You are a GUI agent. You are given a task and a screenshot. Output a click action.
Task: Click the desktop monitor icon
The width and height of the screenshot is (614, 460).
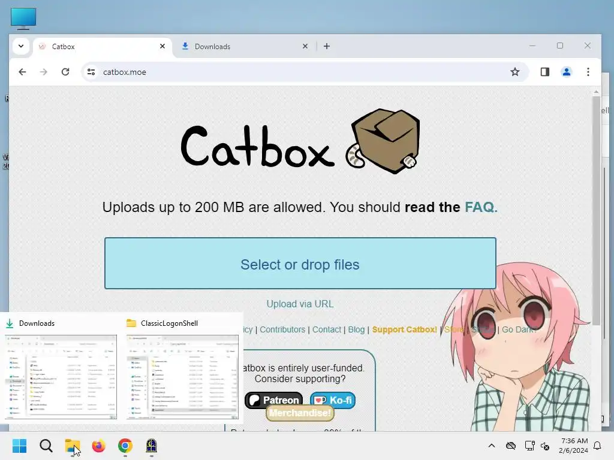[x=23, y=19]
